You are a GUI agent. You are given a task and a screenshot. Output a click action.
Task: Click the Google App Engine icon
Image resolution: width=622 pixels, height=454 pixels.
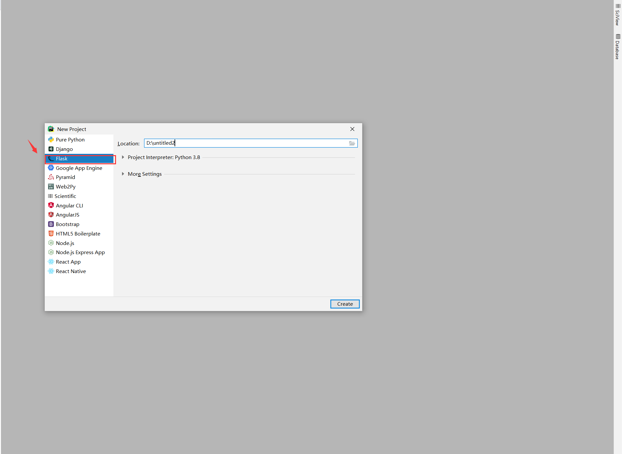51,168
